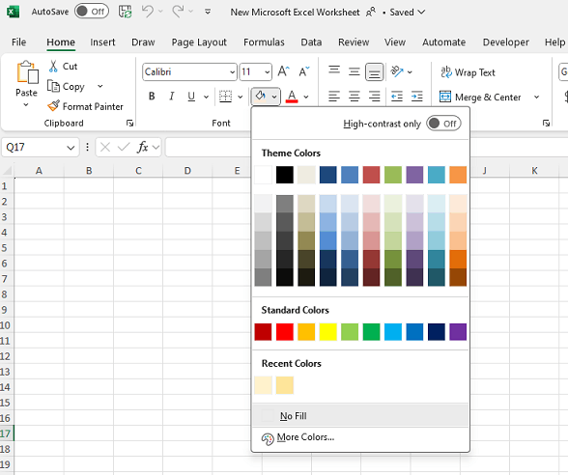This screenshot has height=475, width=568.
Task: Open Font Color dropdown arrow
Action: (x=306, y=97)
